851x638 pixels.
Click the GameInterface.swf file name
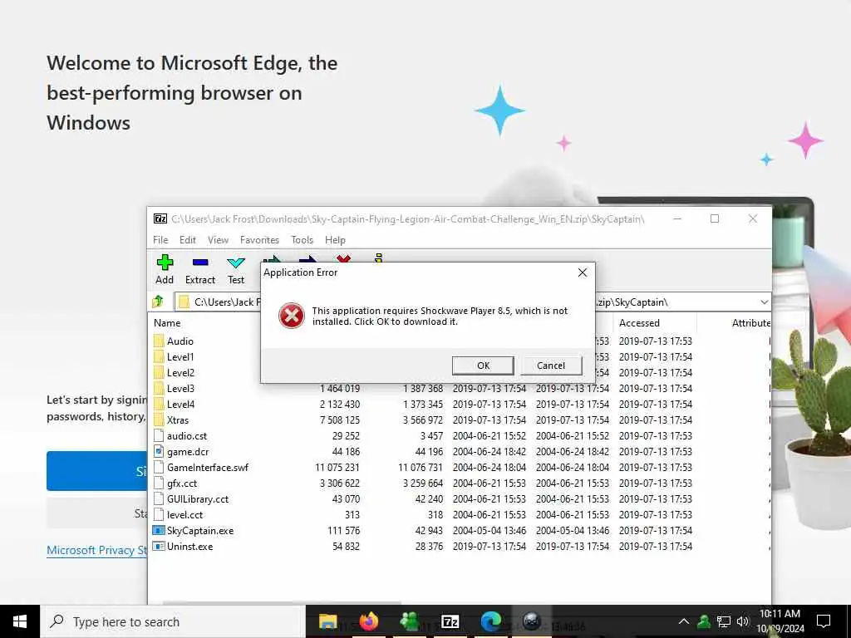click(208, 467)
